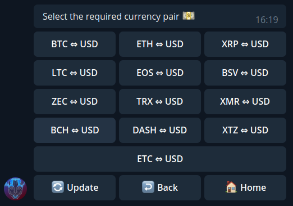The height and width of the screenshot is (206, 293).
Task: Choose TRX ⇔ USD pair
Action: pos(160,101)
